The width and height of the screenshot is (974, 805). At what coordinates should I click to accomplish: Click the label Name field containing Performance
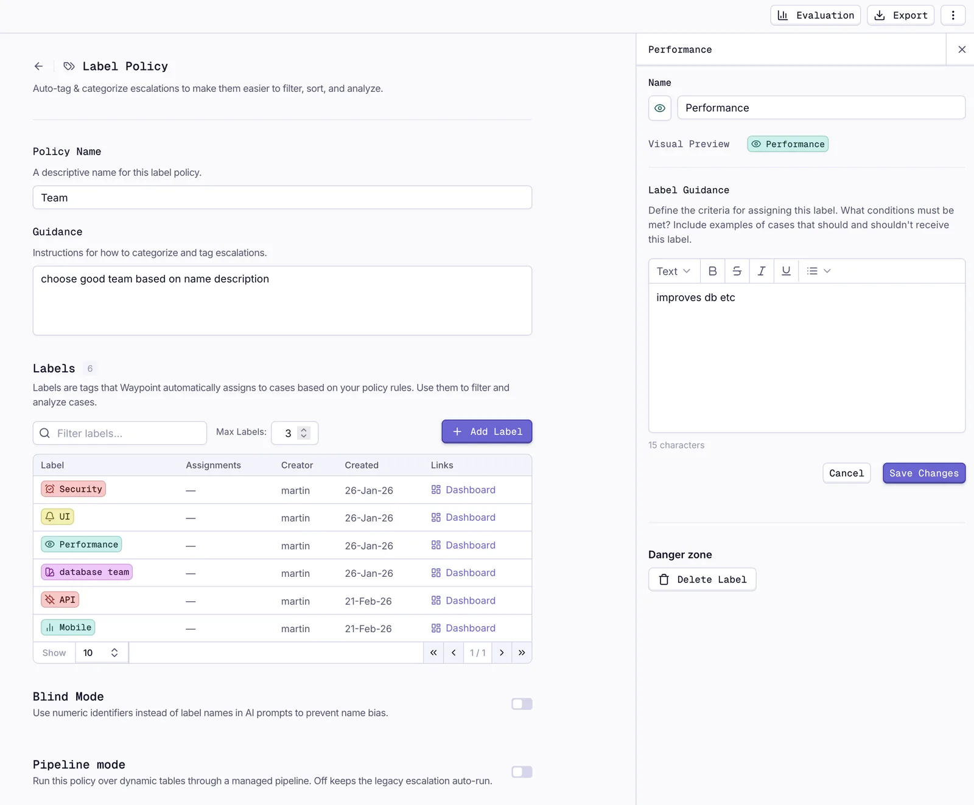click(x=821, y=108)
